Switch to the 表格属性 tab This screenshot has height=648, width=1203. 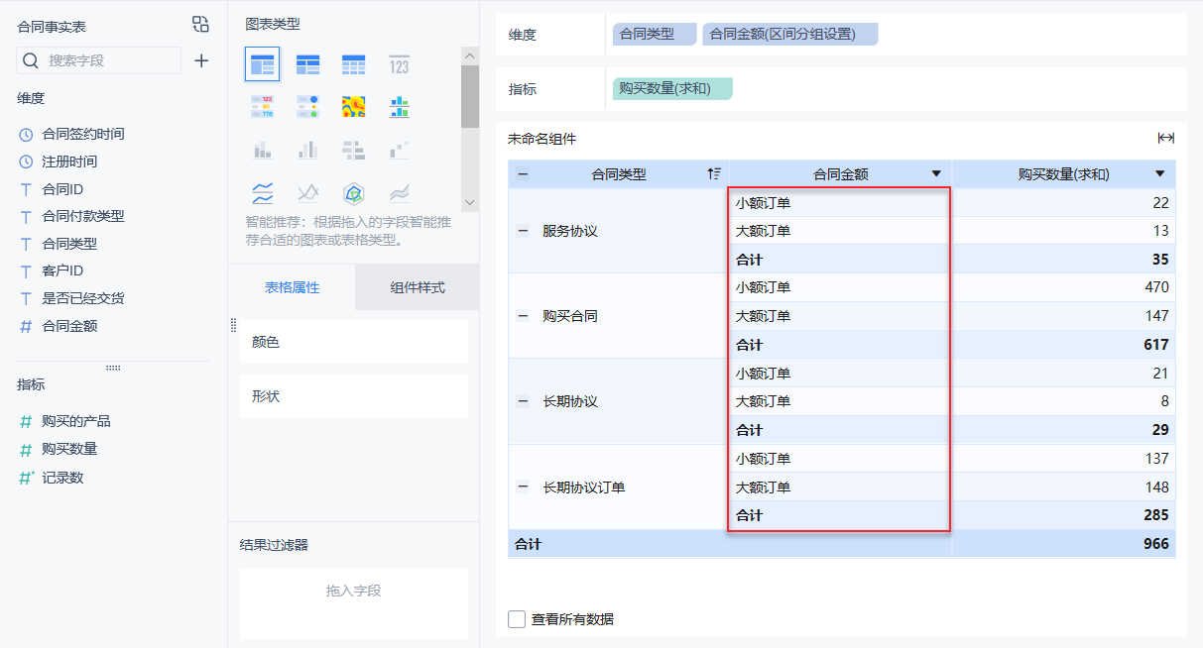pos(292,287)
